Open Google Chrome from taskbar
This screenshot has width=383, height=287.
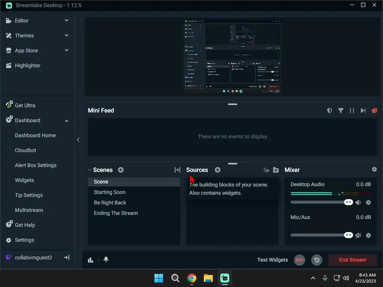click(x=192, y=278)
